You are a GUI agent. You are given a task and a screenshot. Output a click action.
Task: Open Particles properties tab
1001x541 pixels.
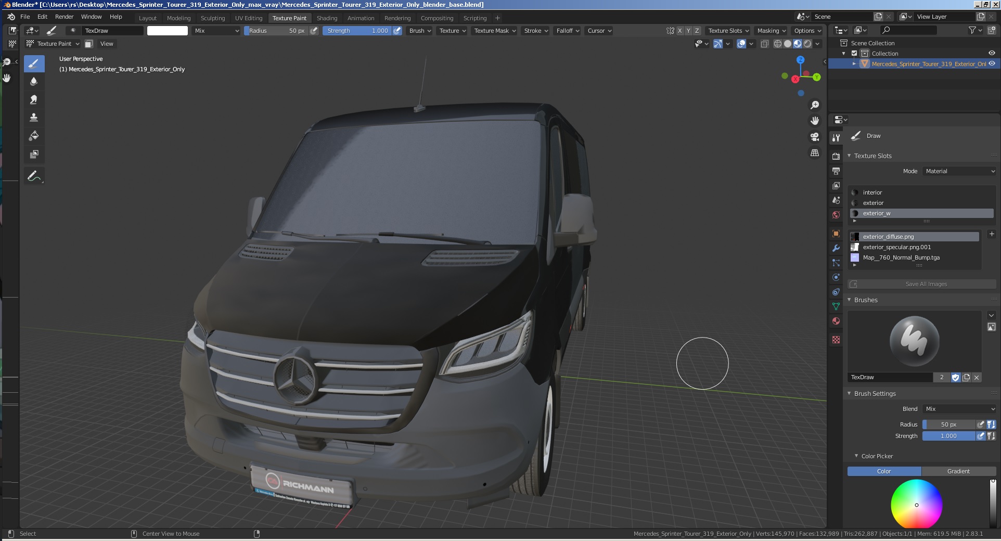[836, 263]
